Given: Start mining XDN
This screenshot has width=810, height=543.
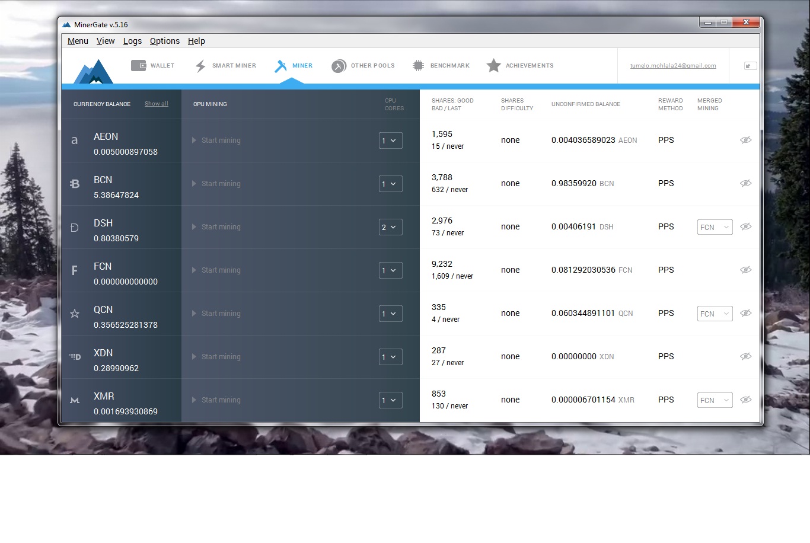Looking at the screenshot, I should click(216, 357).
